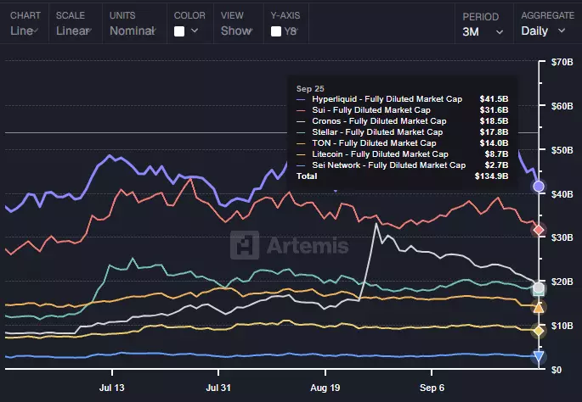
Task: Expand the Color chevron arrow
Action: [195, 31]
